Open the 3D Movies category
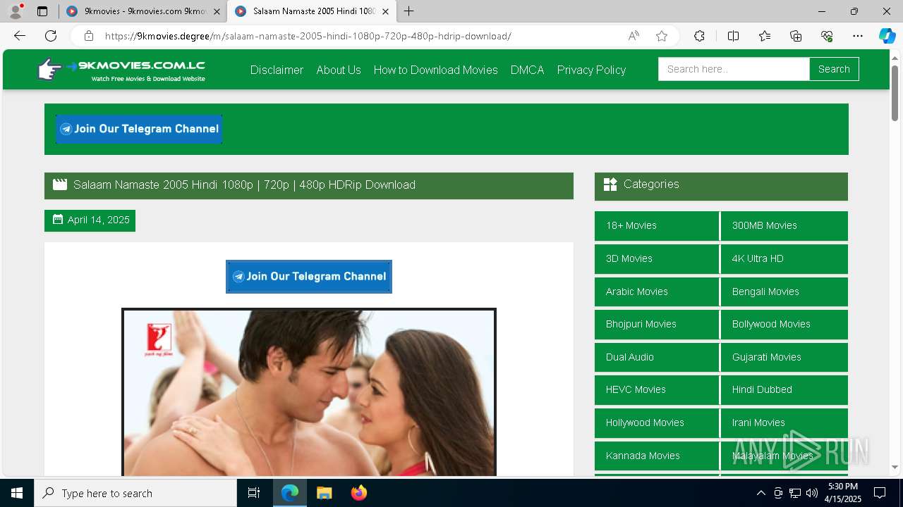The height and width of the screenshot is (507, 903). tap(657, 258)
